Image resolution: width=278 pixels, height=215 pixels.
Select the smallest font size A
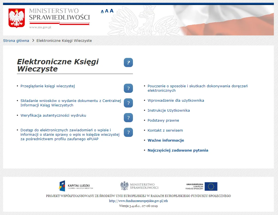[102, 11]
